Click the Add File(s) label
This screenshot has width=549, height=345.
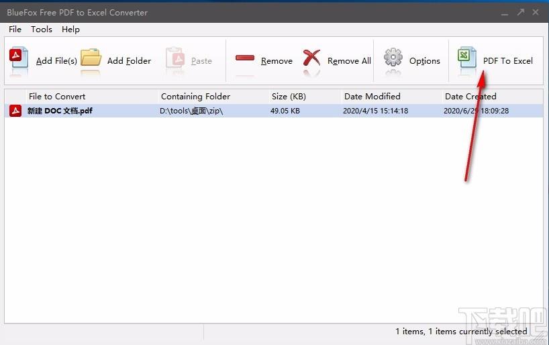(56, 61)
